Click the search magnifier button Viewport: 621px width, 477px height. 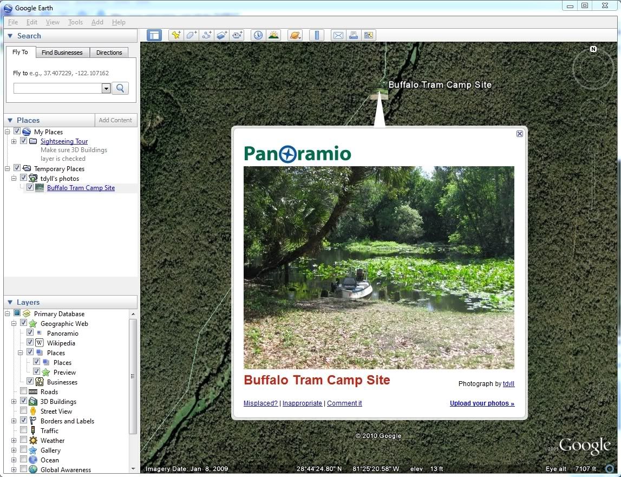click(x=120, y=88)
